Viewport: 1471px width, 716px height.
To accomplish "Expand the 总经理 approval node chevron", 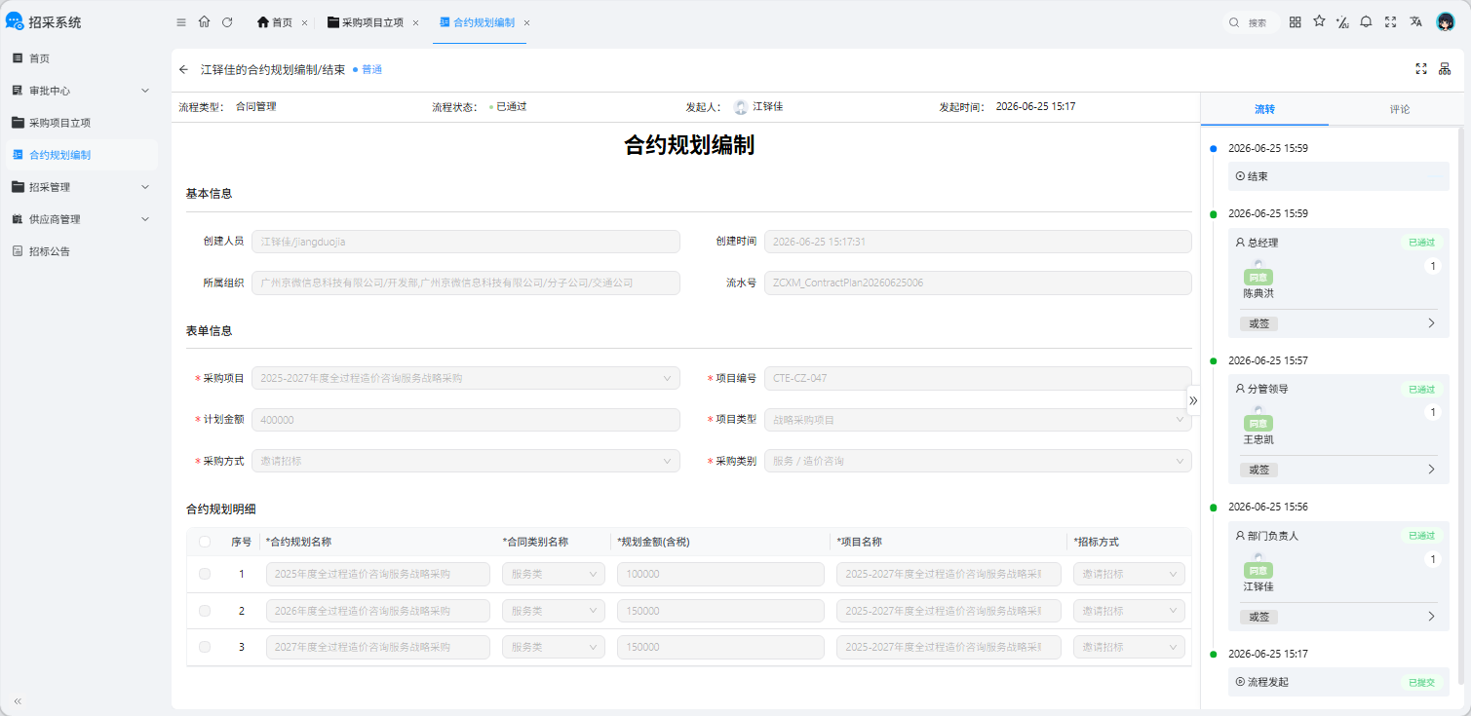I will (x=1431, y=323).
